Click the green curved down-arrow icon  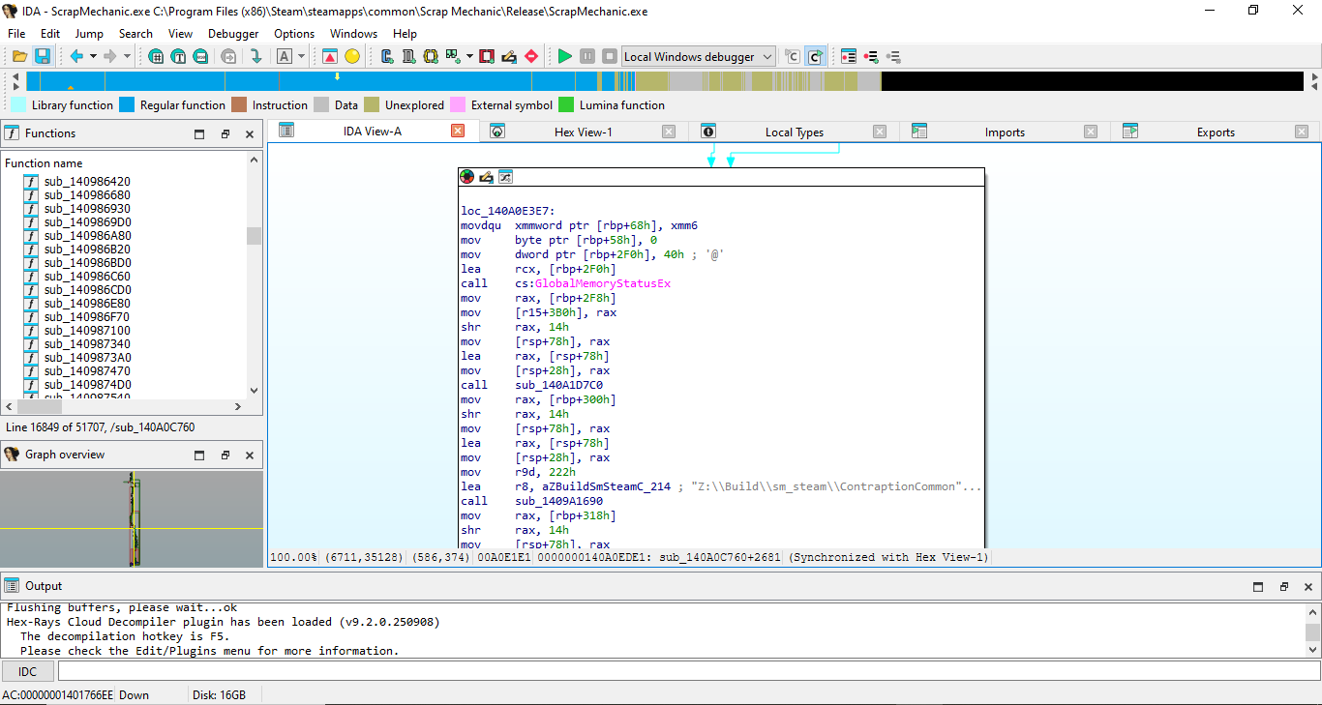(255, 56)
